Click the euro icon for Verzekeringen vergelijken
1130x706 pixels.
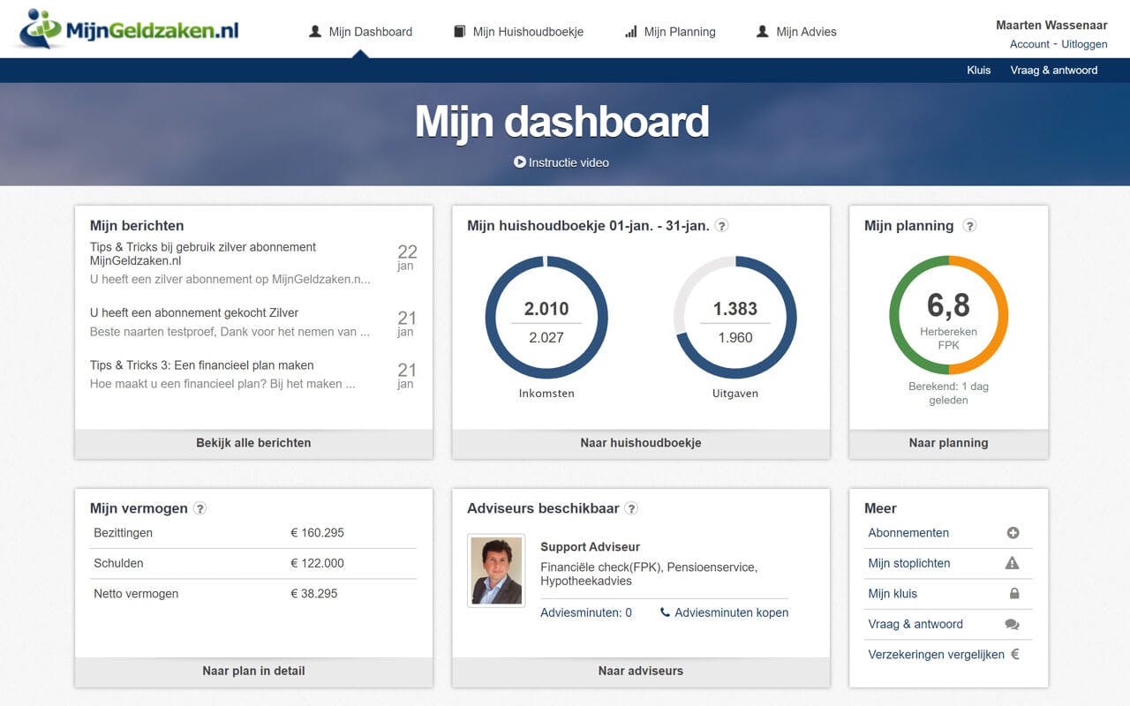[x=1016, y=654]
